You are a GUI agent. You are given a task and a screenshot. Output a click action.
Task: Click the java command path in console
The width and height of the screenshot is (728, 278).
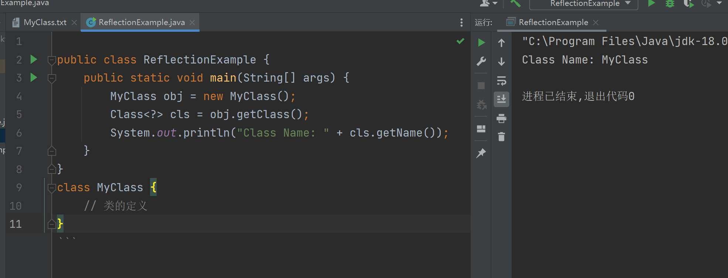pyautogui.click(x=625, y=41)
